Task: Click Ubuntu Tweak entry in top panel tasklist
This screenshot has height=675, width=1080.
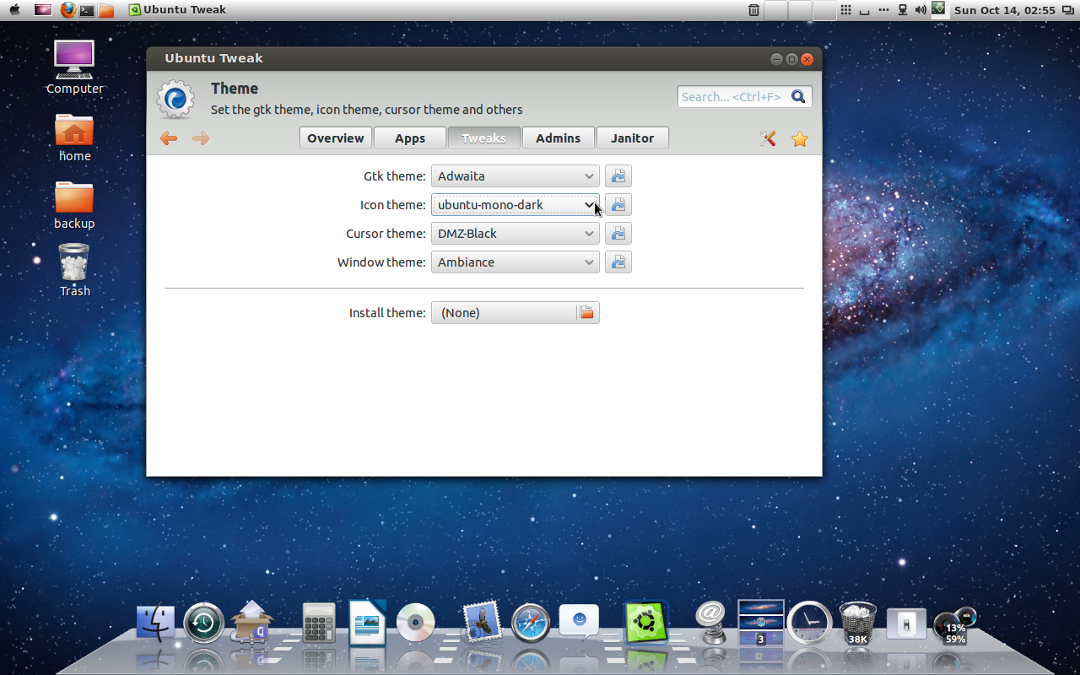Action: point(178,10)
